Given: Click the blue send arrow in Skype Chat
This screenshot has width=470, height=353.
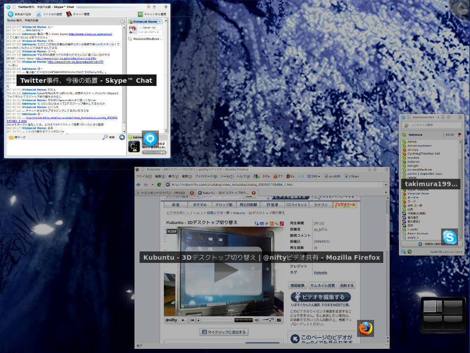Looking at the screenshot, I should [122, 137].
